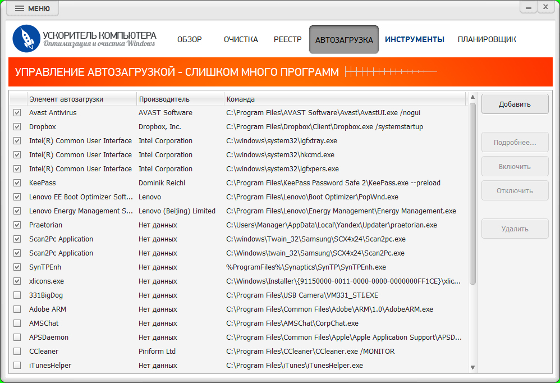Select the Avast Antivirus row name
The image size is (560, 383).
pos(53,112)
